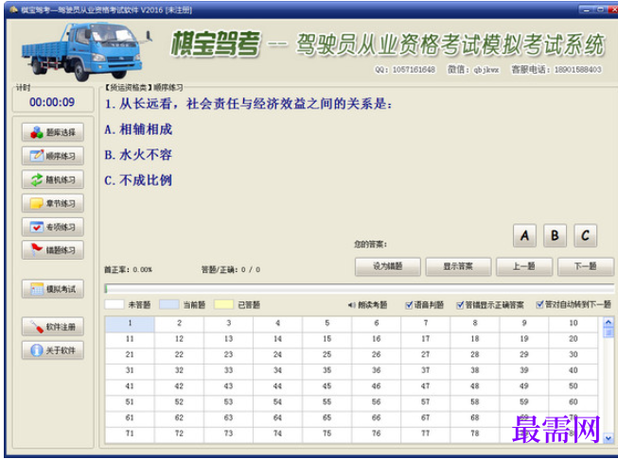Click the question progress bar
The width and height of the screenshot is (618, 459).
point(360,289)
